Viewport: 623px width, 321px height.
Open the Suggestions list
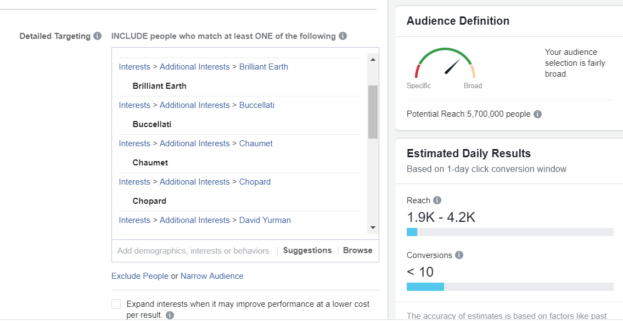tap(307, 250)
